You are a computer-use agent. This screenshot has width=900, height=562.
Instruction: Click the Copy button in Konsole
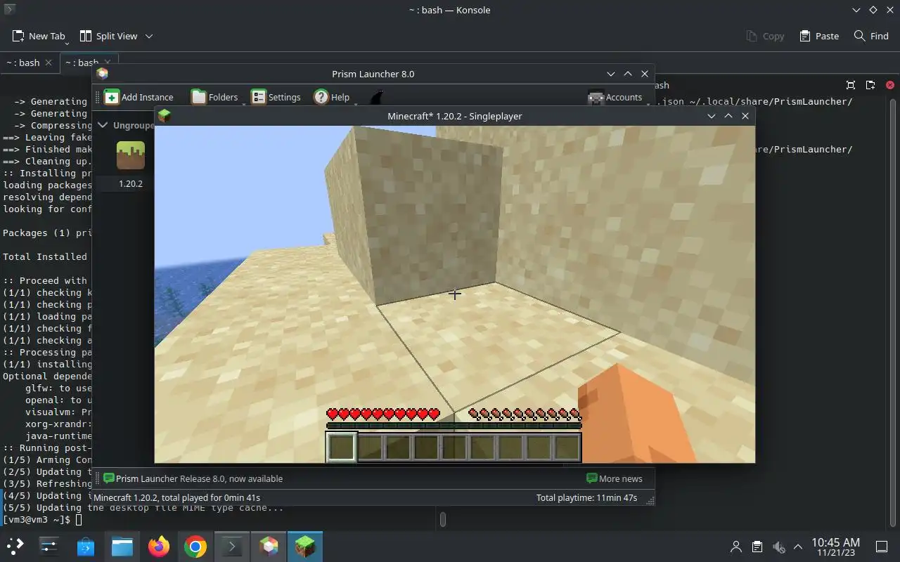tap(765, 36)
